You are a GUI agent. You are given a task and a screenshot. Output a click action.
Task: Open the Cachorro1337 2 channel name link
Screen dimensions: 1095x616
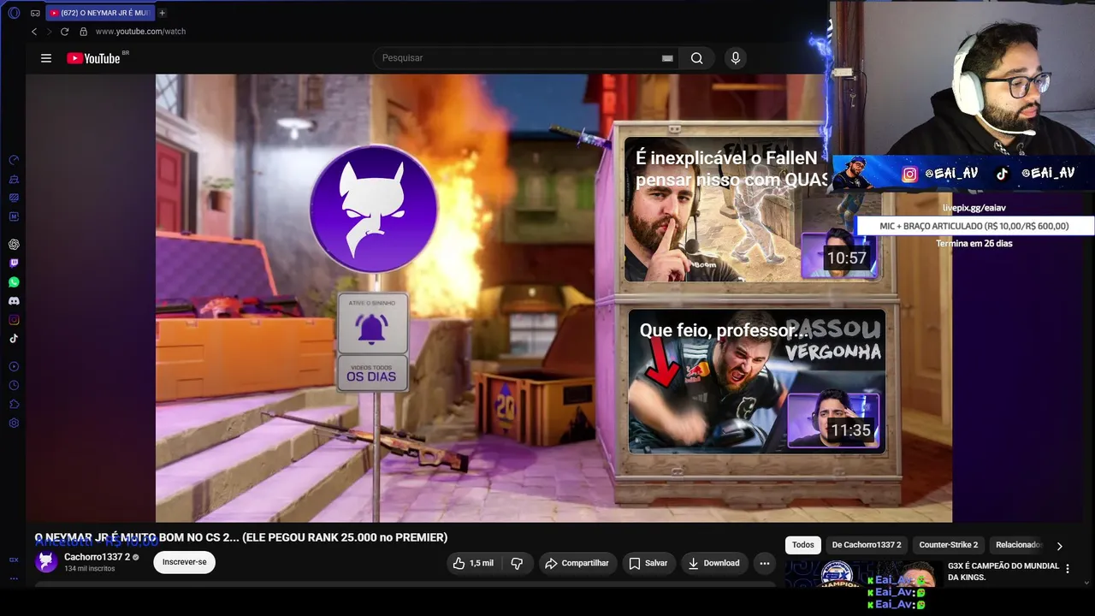tap(97, 557)
